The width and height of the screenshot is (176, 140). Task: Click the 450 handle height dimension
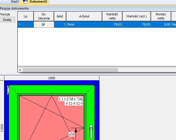click(x=72, y=134)
